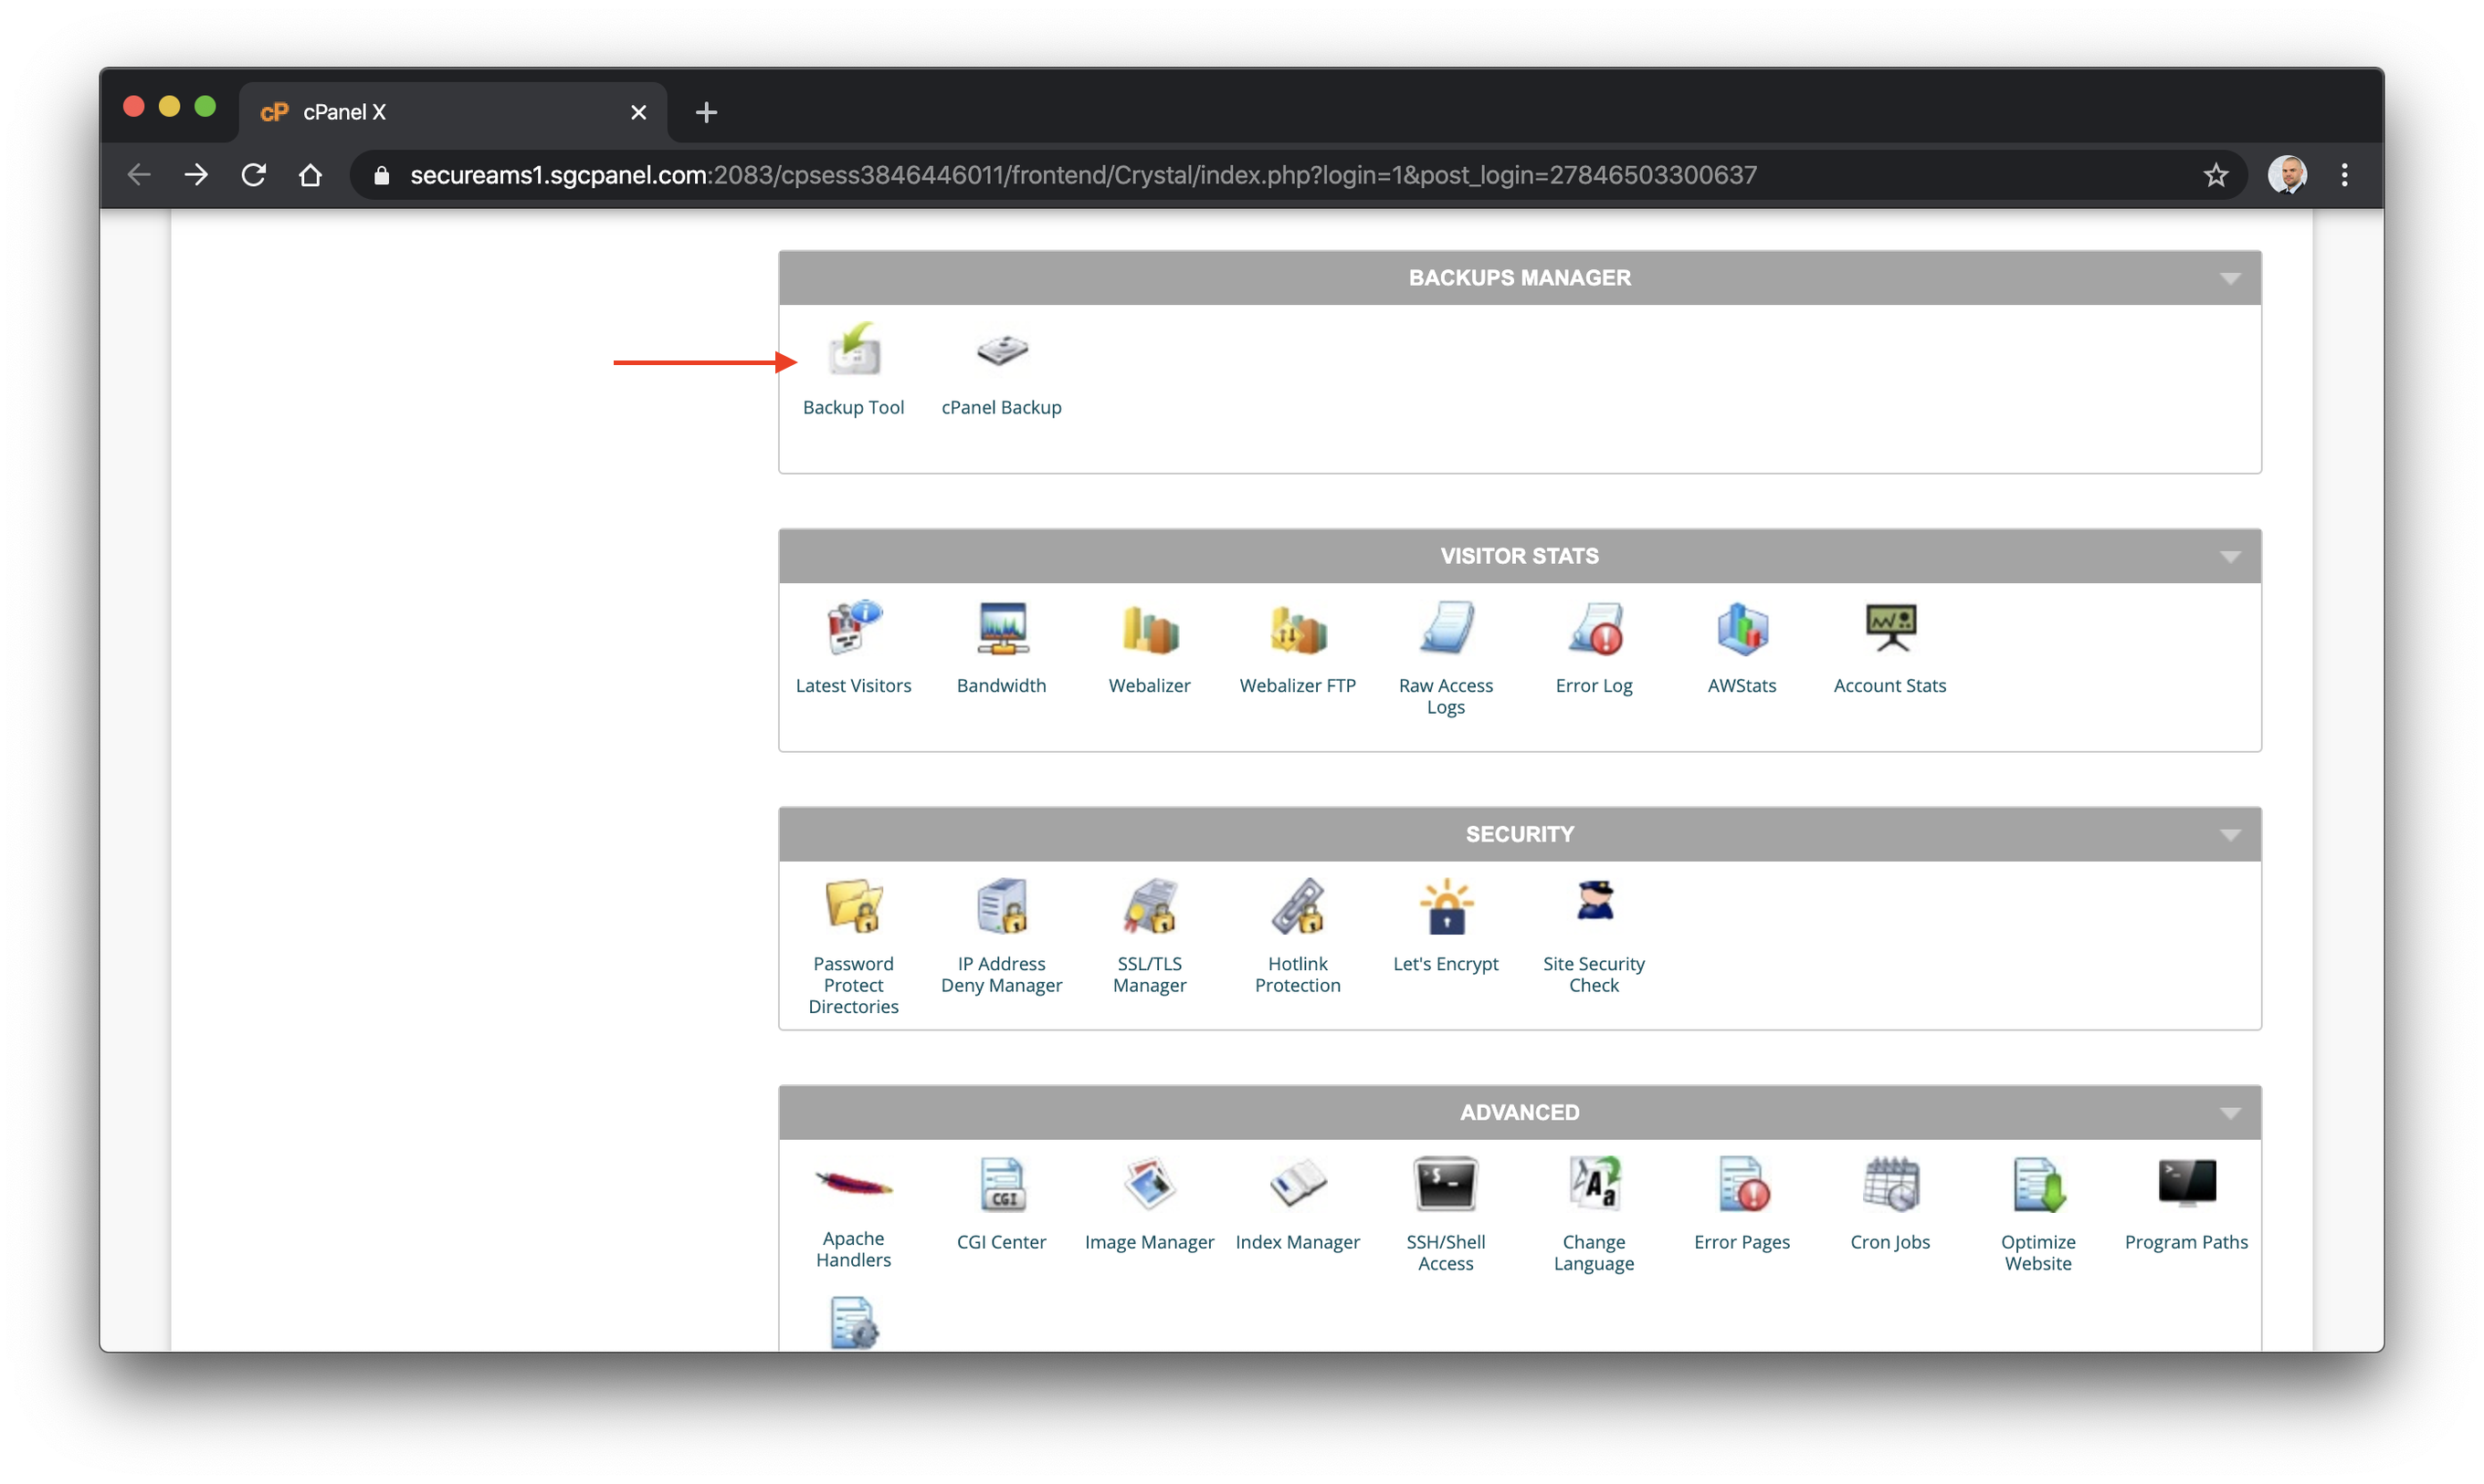Click the Backup Tool text link
Viewport: 2484px width, 1484px height.
[853, 407]
